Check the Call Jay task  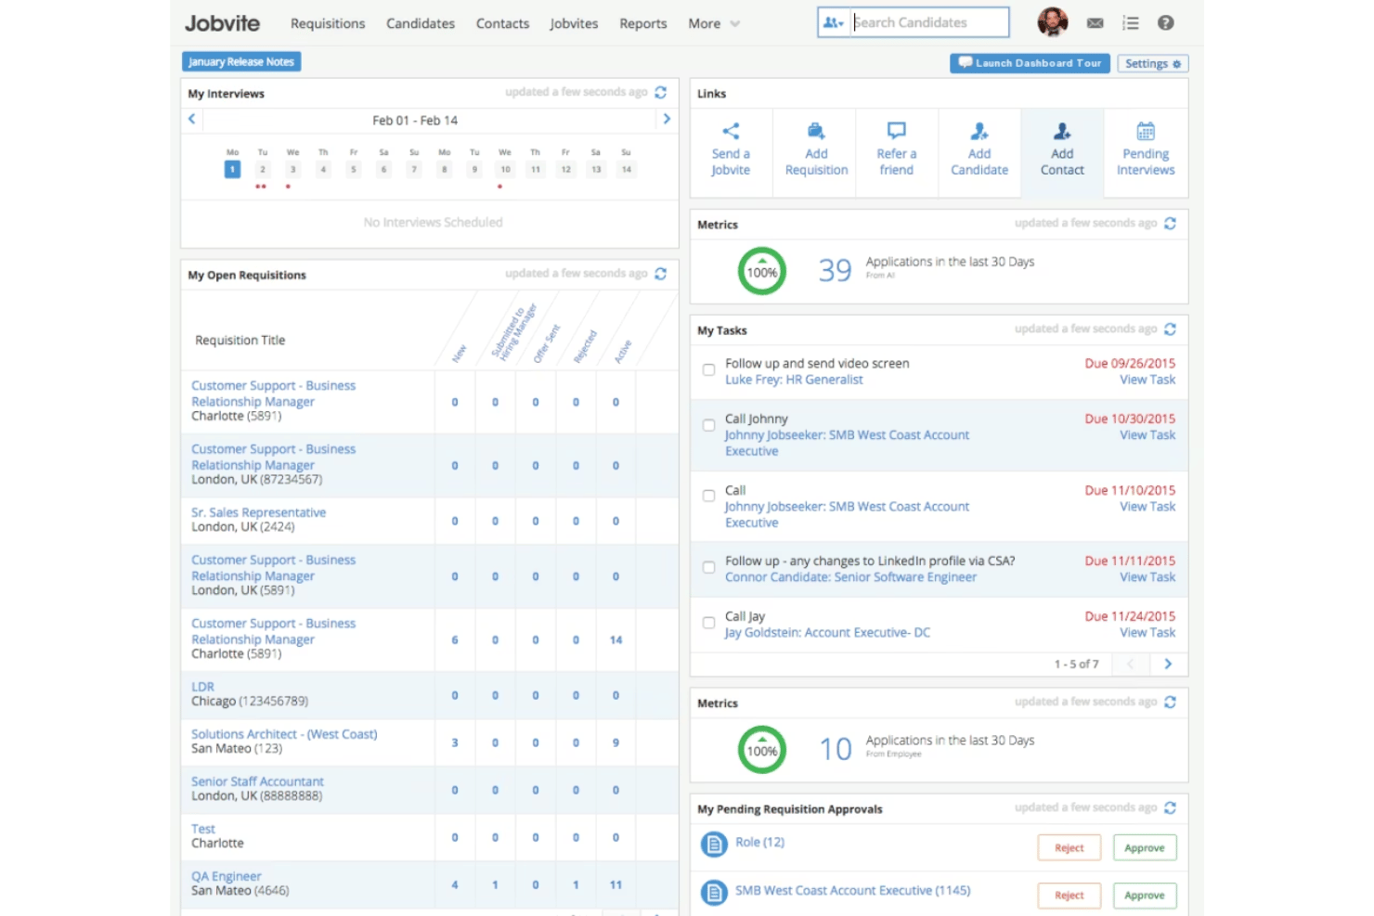pyautogui.click(x=708, y=623)
